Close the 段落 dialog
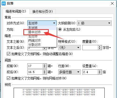The width and height of the screenshot is (117, 98). pyautogui.click(x=112, y=3)
